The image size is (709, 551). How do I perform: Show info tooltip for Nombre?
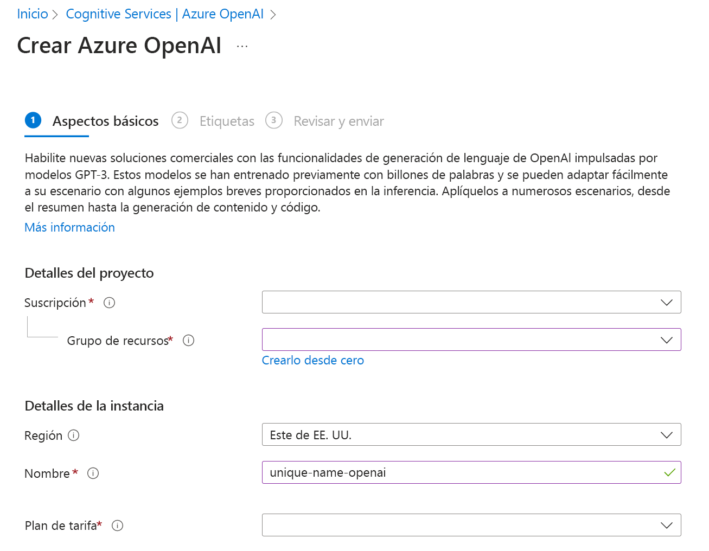(93, 473)
